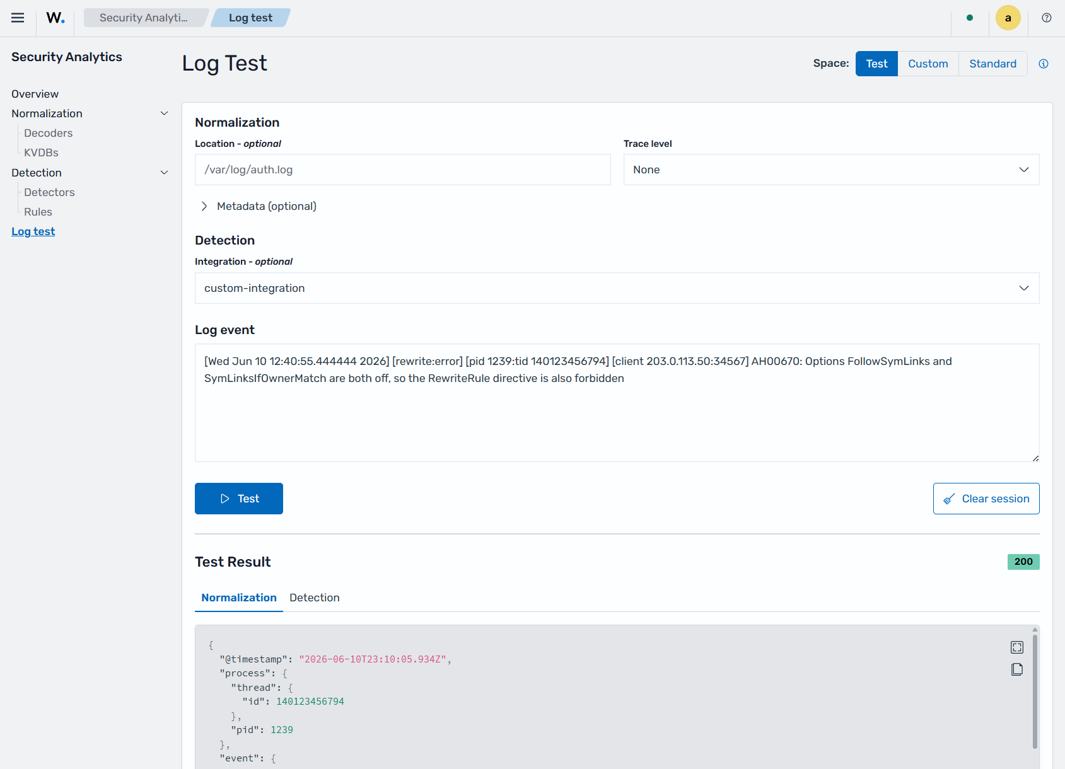Expand the Metadata (optional) section
The width and height of the screenshot is (1065, 769).
[259, 206]
